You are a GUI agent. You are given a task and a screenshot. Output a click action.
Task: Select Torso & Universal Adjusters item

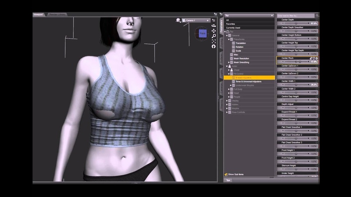click(x=248, y=81)
